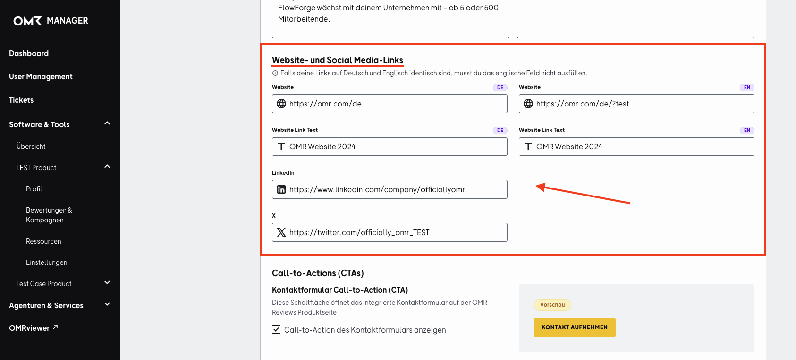
Task: Click into the LinkedIn URL input field
Action: (390, 189)
